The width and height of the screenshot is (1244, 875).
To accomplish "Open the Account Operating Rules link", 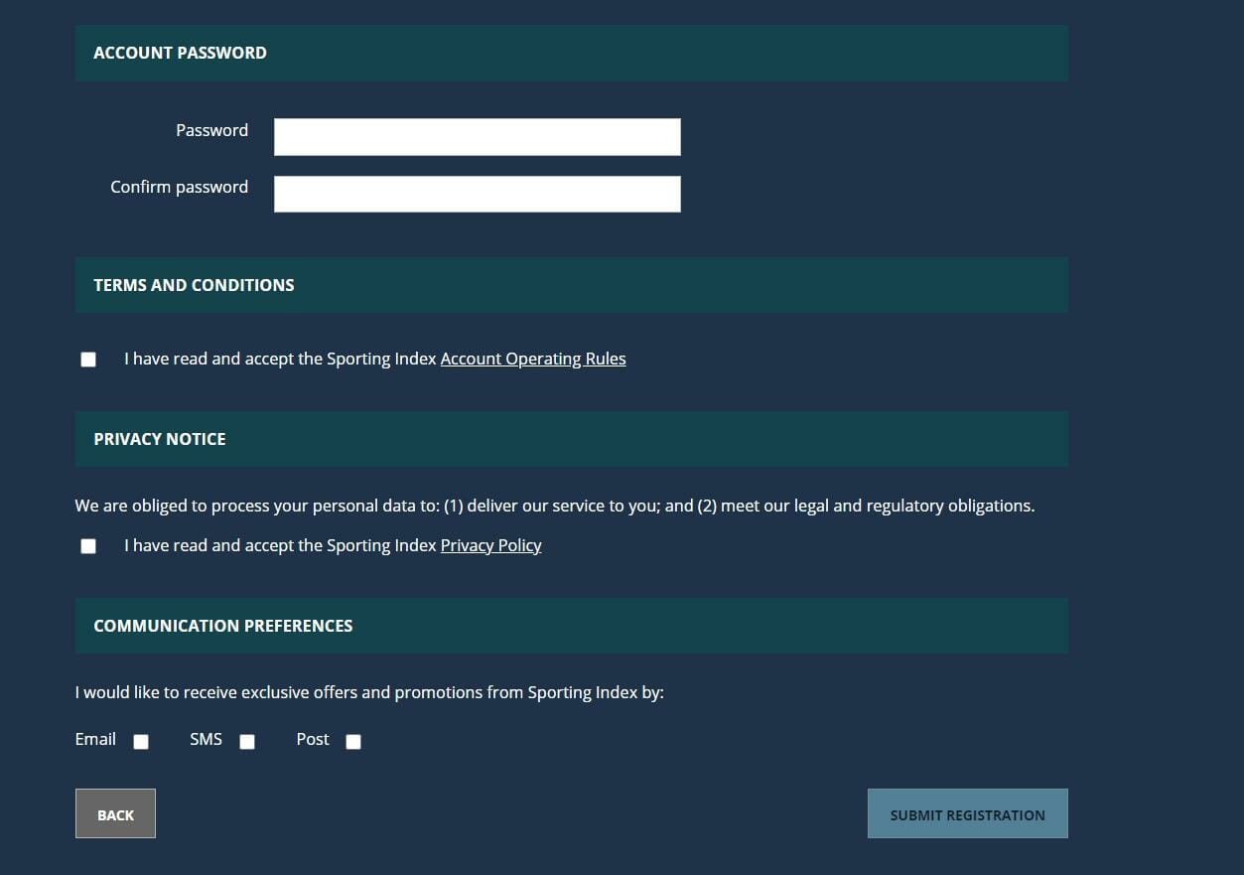I will [x=533, y=359].
